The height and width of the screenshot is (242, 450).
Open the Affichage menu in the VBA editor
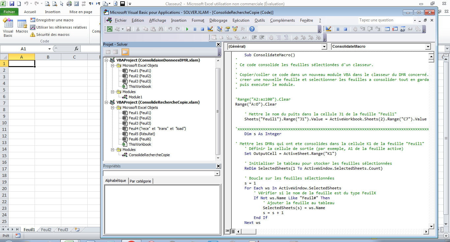157,20
